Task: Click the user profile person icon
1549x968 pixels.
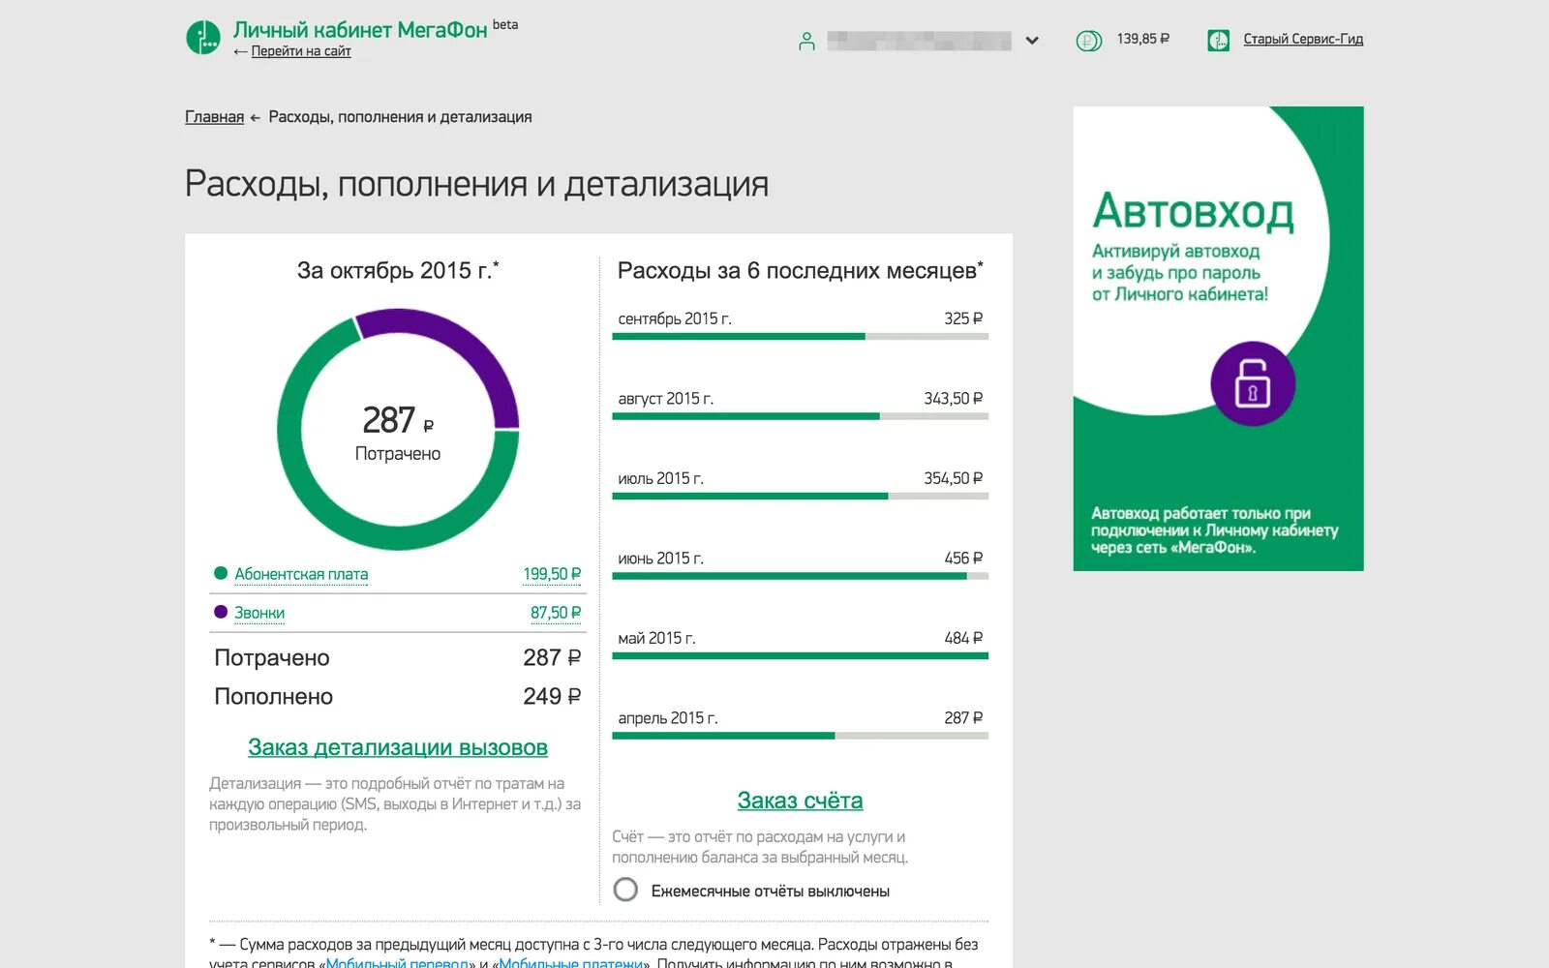Action: 806,41
